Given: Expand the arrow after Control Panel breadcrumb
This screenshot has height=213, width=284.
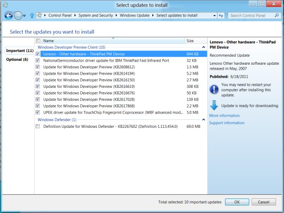Looking at the screenshot, I should tap(75, 16).
